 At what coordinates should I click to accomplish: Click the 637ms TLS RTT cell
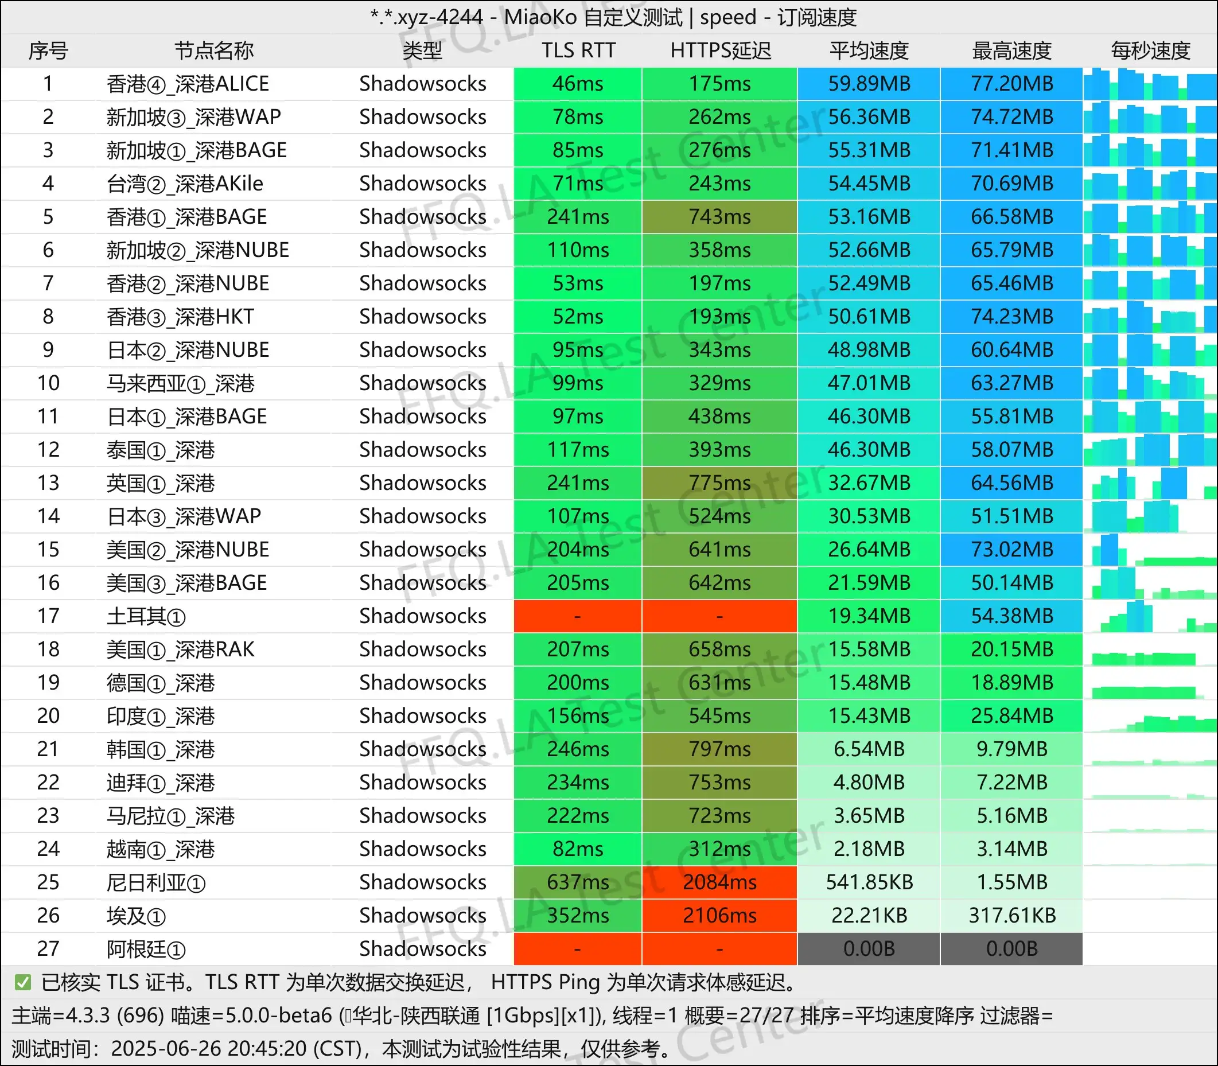click(578, 882)
